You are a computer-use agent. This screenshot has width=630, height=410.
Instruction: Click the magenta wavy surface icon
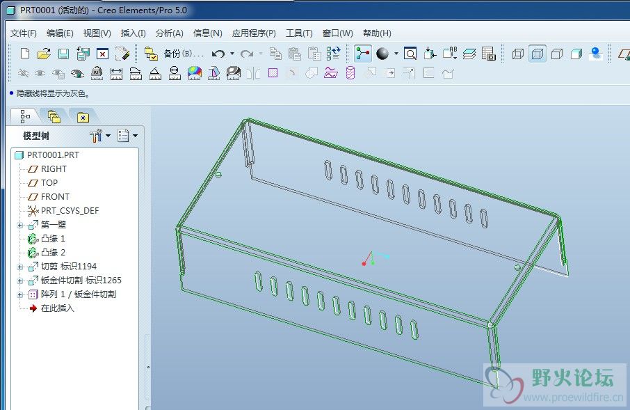pyautogui.click(x=331, y=73)
